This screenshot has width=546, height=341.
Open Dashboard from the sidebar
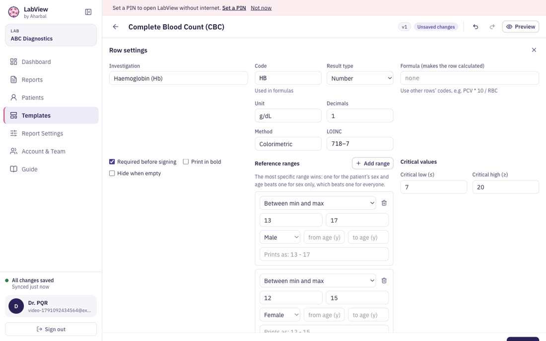coord(51,62)
